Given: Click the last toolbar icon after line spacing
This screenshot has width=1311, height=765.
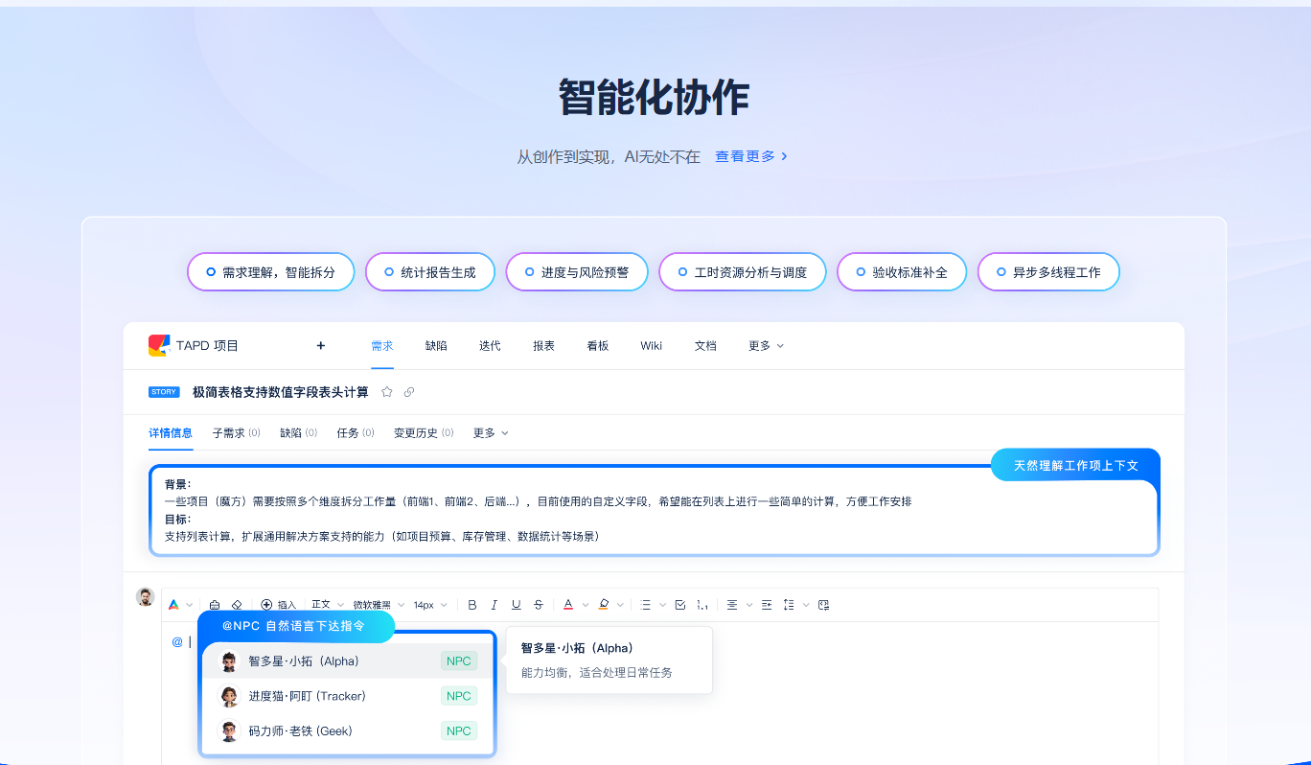Looking at the screenshot, I should point(824,605).
